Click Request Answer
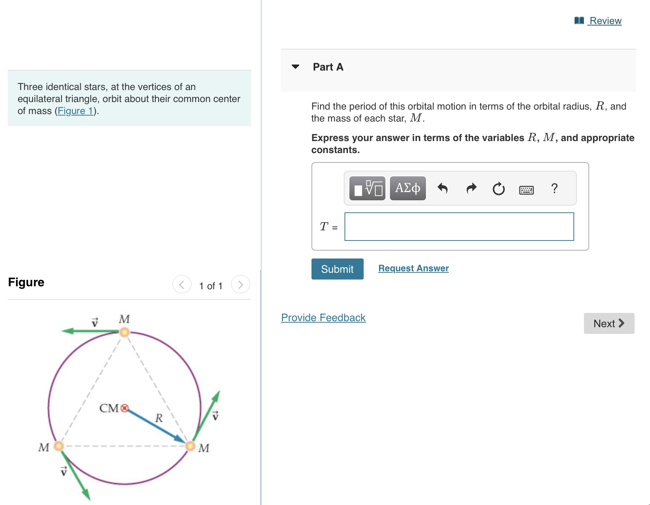 point(413,268)
